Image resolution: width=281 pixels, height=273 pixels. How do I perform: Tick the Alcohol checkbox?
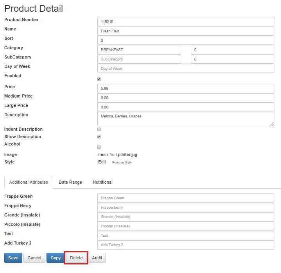[99, 147]
